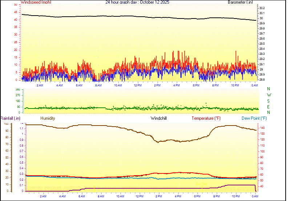
Task: Click the 360 tick on the wind direction axis
Action: 17,89
